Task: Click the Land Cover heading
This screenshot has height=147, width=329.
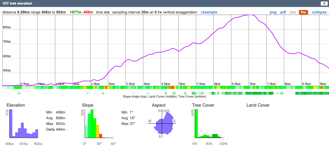Action: click(x=258, y=105)
